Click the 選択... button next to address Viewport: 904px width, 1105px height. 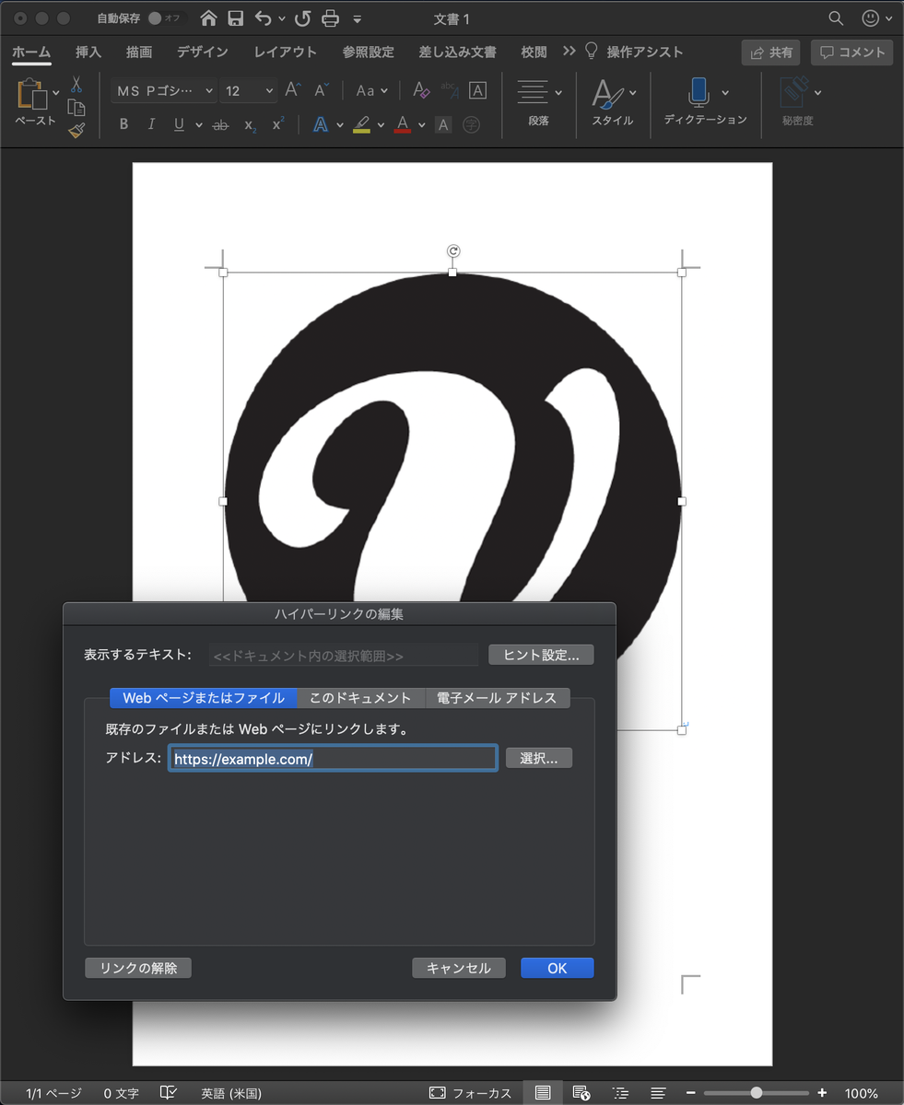click(539, 758)
